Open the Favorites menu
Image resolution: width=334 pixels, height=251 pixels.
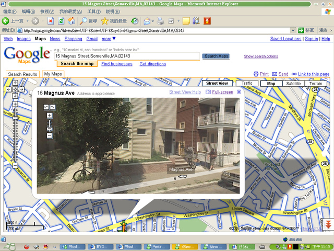click(71, 12)
